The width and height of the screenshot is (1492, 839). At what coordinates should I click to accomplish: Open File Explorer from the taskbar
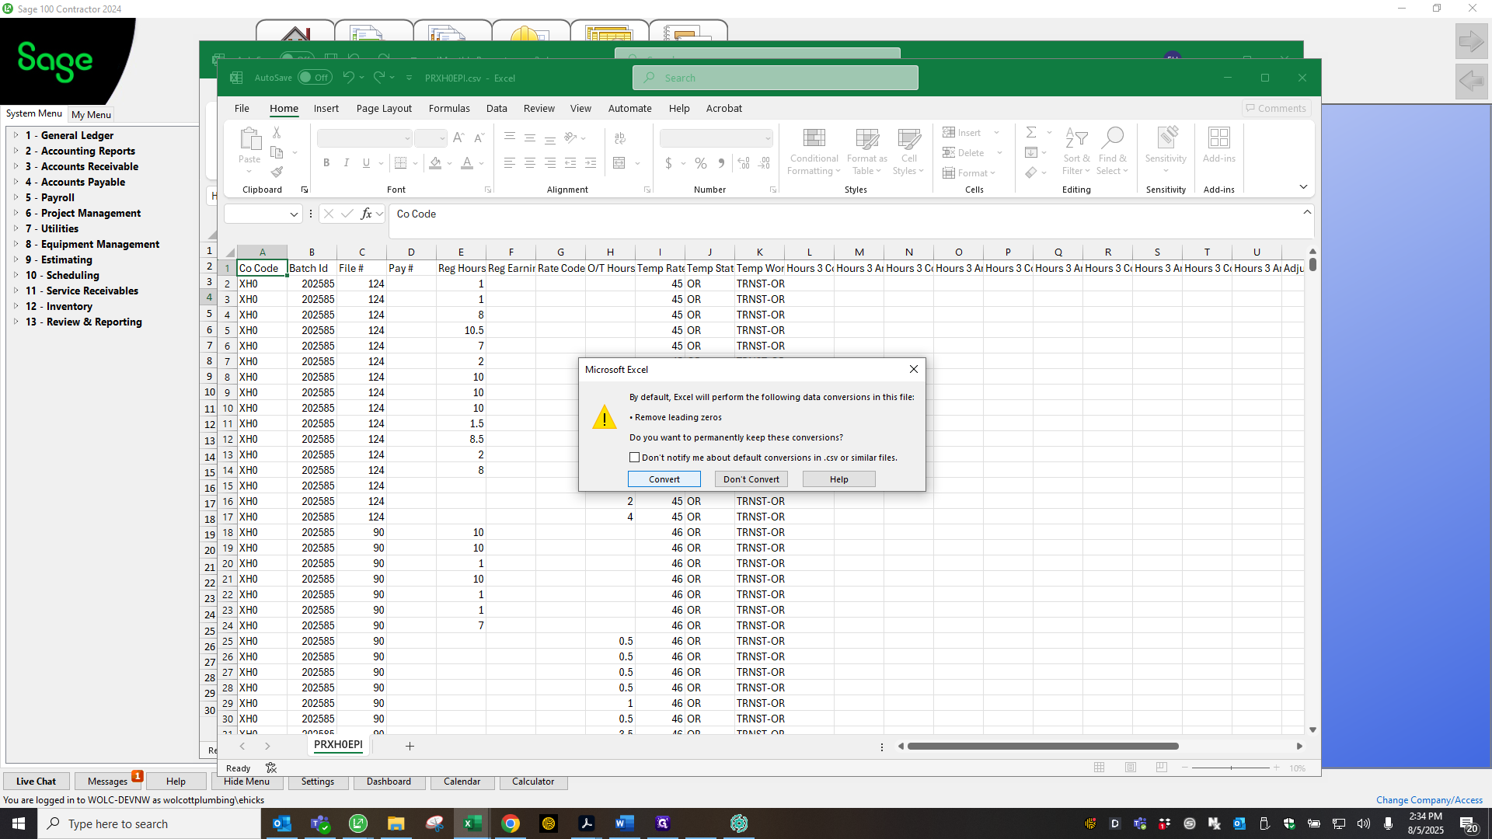(396, 823)
